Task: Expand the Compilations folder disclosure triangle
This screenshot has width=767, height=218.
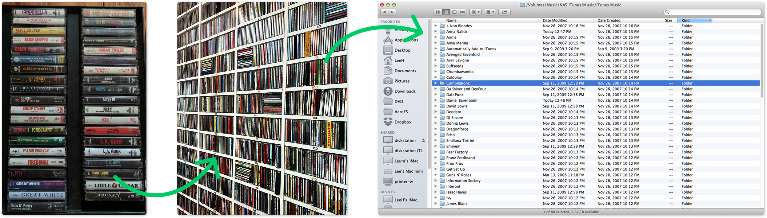Action: pos(436,83)
